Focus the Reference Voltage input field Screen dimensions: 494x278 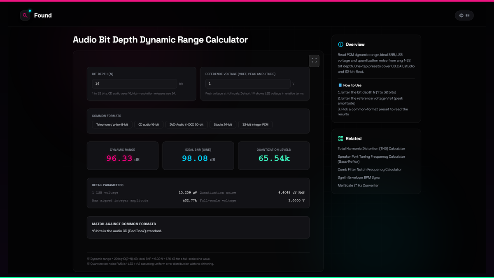coord(248,84)
